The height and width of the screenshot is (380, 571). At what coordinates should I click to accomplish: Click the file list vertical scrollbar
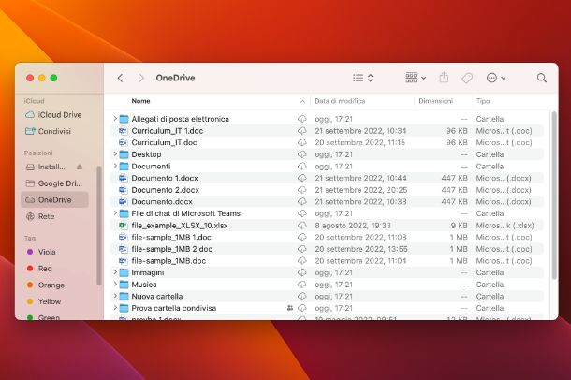[554, 196]
